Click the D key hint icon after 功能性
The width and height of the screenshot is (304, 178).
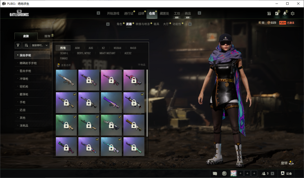click(190, 24)
